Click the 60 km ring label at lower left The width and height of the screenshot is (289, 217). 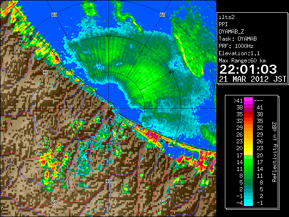pos(54,203)
